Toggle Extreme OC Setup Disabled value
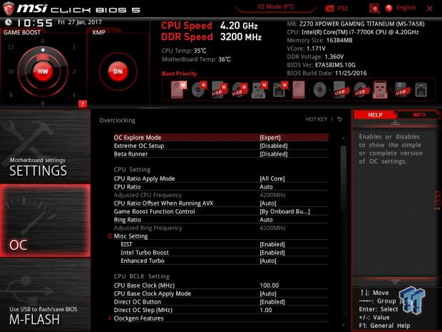This screenshot has width=442, height=332. click(274, 146)
